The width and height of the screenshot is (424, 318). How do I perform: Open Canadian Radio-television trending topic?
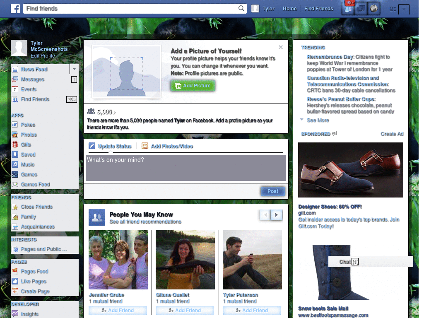click(x=348, y=81)
